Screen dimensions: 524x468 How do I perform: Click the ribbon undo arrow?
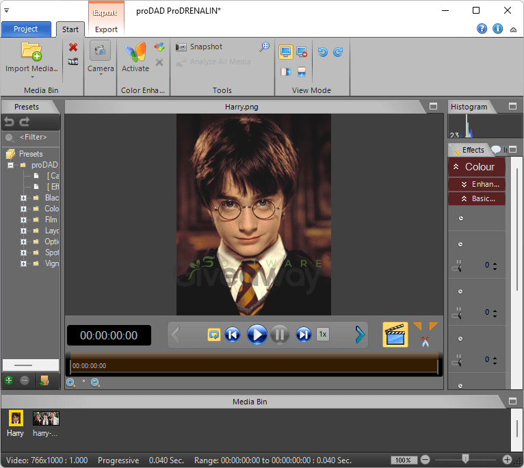coord(322,52)
